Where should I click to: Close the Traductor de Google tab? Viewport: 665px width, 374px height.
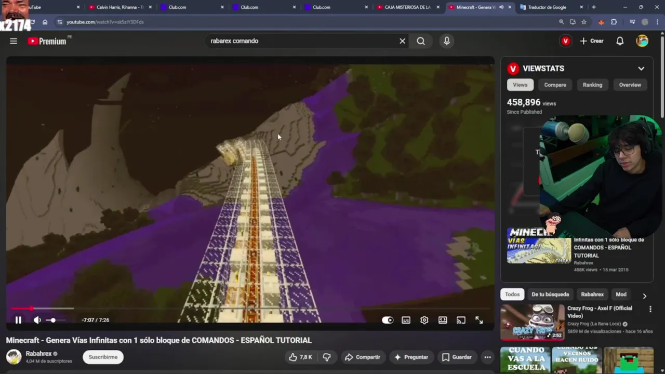[581, 7]
